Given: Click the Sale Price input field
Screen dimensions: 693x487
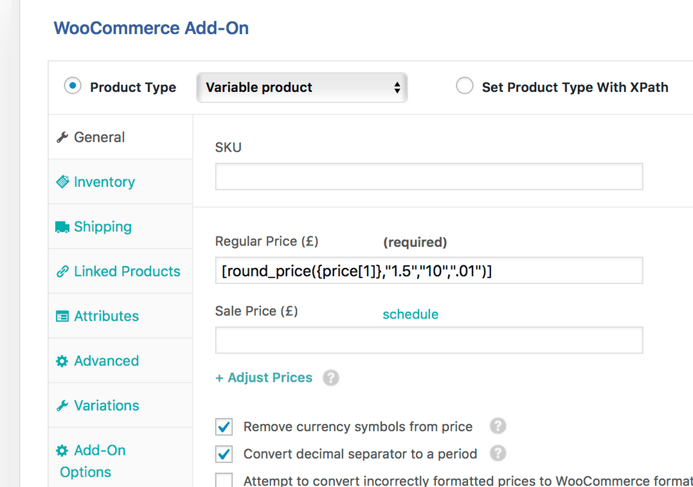Looking at the screenshot, I should 429,340.
